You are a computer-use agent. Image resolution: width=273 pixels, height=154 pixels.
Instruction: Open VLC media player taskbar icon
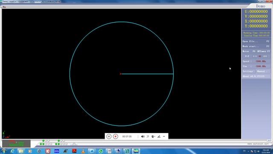[x=83, y=151]
